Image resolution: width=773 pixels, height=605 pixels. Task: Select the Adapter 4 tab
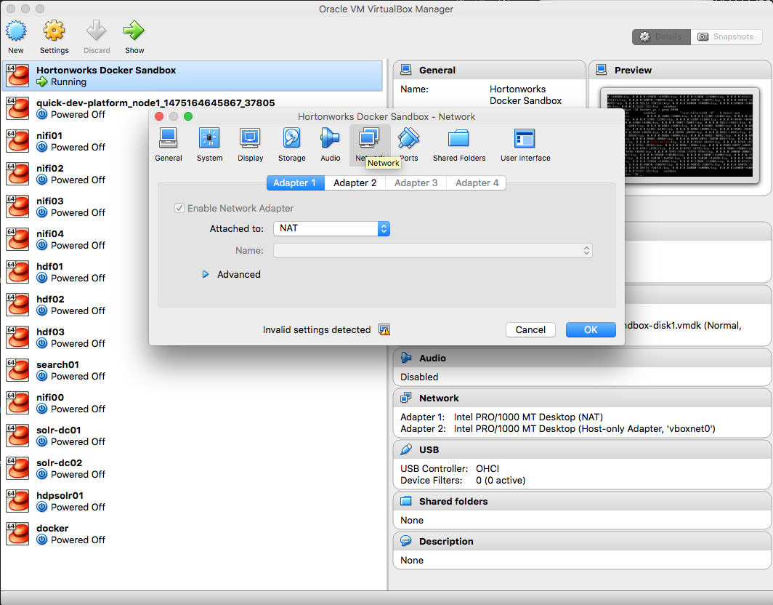tap(476, 183)
